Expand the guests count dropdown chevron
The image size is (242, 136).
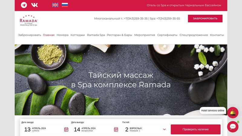click(x=164, y=129)
